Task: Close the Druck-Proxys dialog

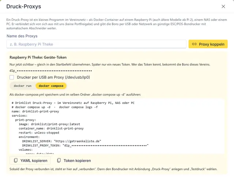Action: (x=223, y=7)
